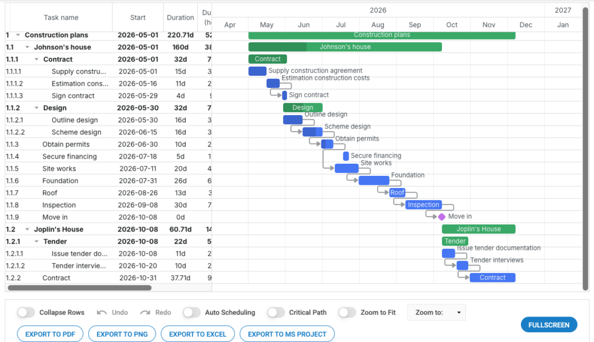Image resolution: width=594 pixels, height=342 pixels.
Task: Click the Supply construction agreement task bar
Action: coord(257,71)
